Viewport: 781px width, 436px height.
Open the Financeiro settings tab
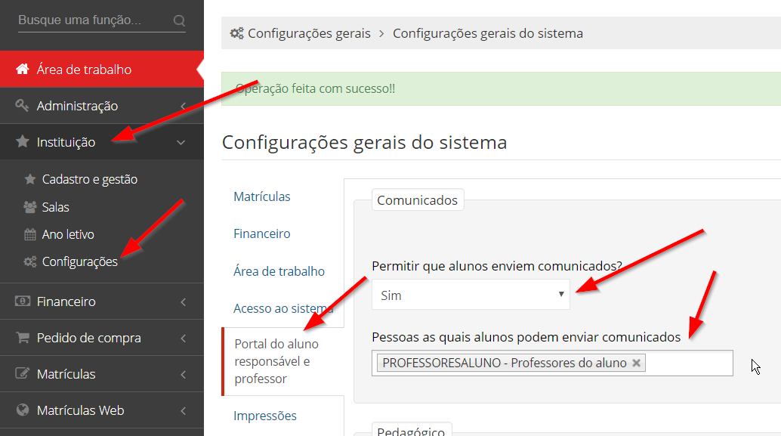[262, 234]
